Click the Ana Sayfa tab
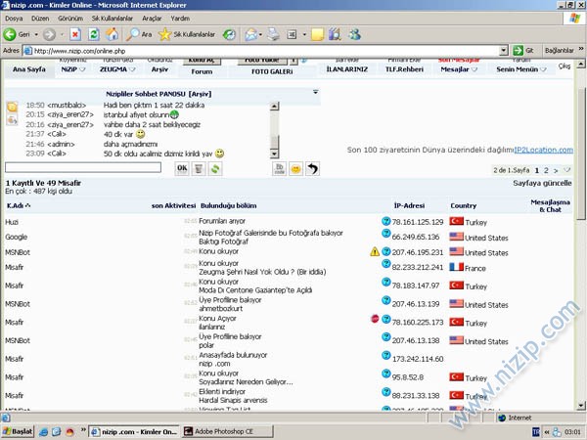 29,69
